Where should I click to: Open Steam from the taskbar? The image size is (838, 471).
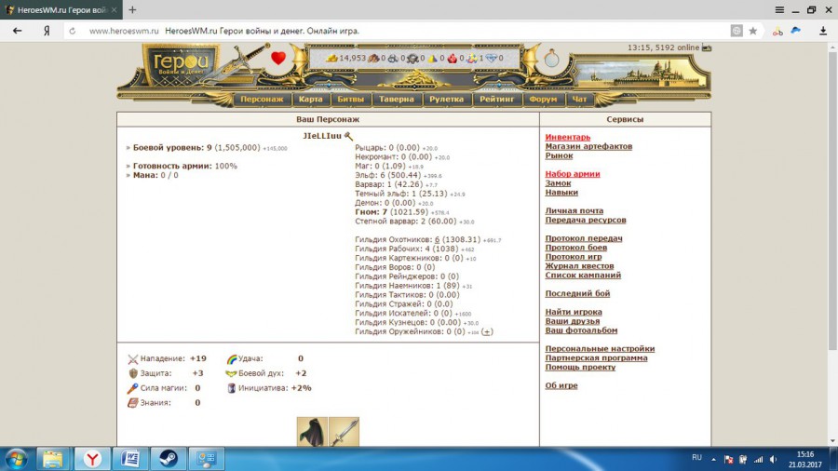click(x=169, y=459)
